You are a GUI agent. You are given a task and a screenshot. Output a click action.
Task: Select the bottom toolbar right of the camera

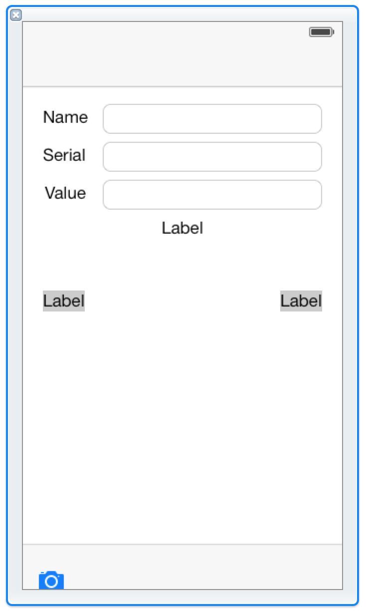tap(204, 567)
